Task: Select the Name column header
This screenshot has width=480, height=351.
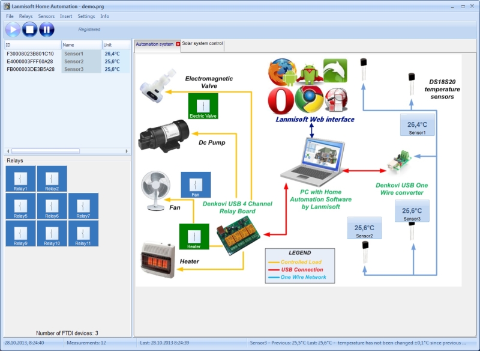Action: point(82,44)
